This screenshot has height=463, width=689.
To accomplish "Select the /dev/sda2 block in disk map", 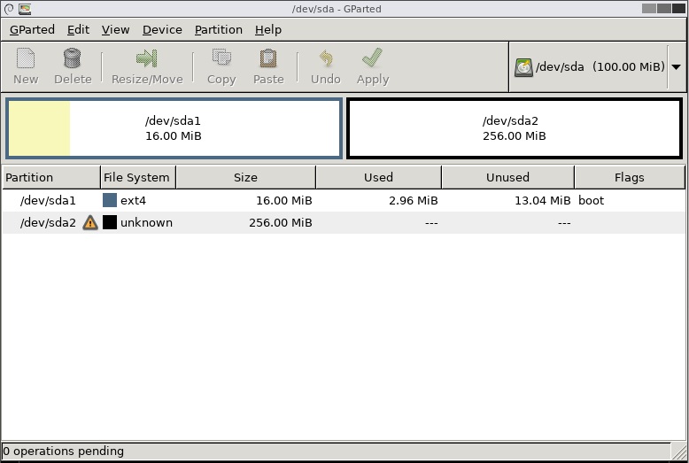I will coord(515,128).
